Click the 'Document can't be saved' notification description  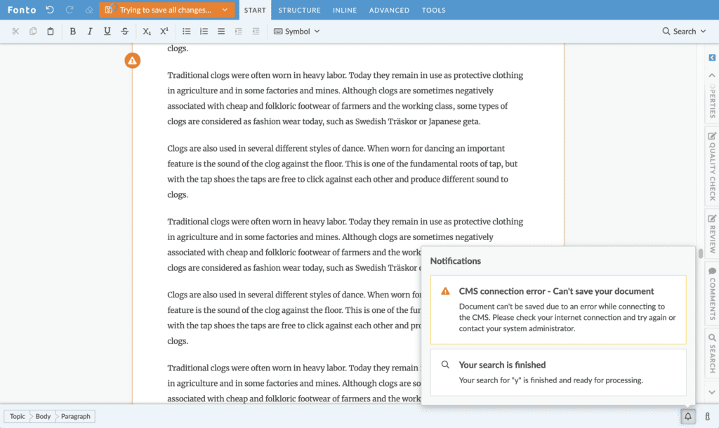click(567, 318)
